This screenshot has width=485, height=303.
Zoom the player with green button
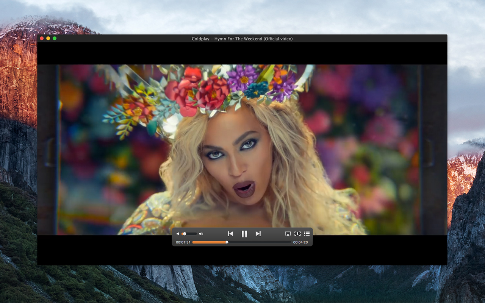tap(55, 38)
